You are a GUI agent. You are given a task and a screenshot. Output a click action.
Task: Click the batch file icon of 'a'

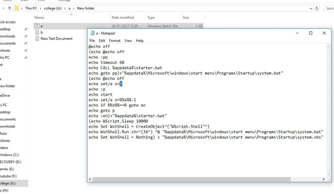[37, 26]
